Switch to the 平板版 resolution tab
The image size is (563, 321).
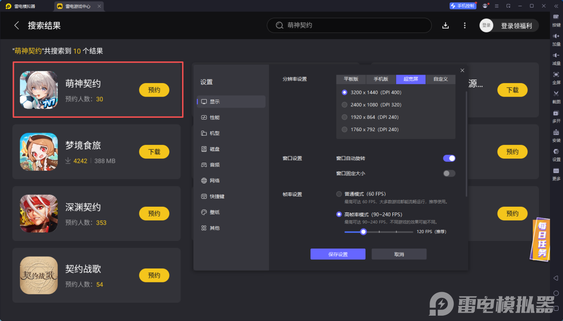(x=351, y=79)
